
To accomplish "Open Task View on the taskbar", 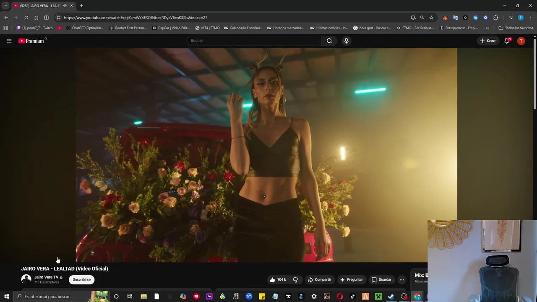I will click(x=130, y=297).
